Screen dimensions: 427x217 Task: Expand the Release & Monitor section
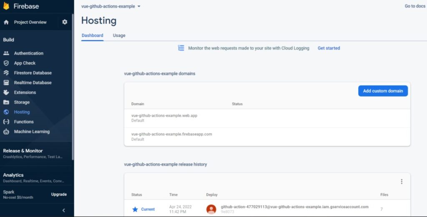[x=23, y=151]
